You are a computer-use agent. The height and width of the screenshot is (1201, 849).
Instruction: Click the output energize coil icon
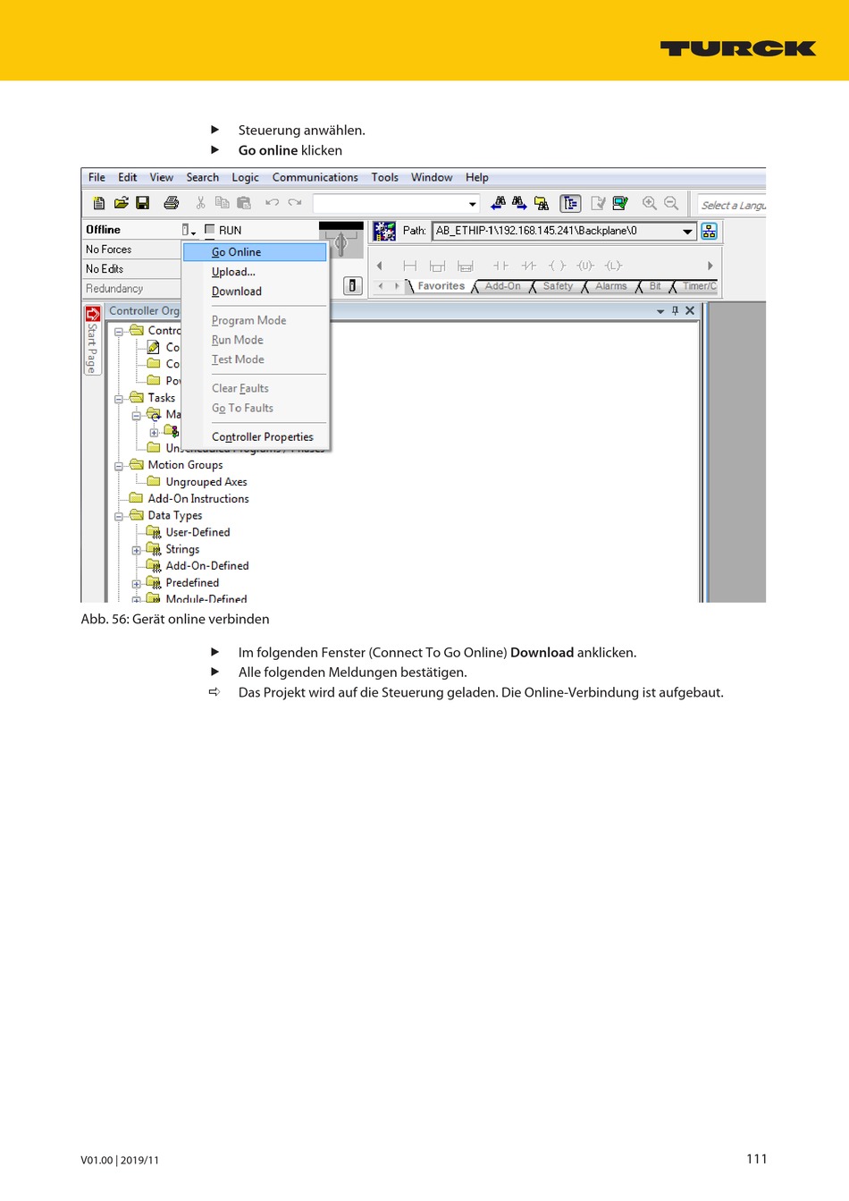coord(558,266)
